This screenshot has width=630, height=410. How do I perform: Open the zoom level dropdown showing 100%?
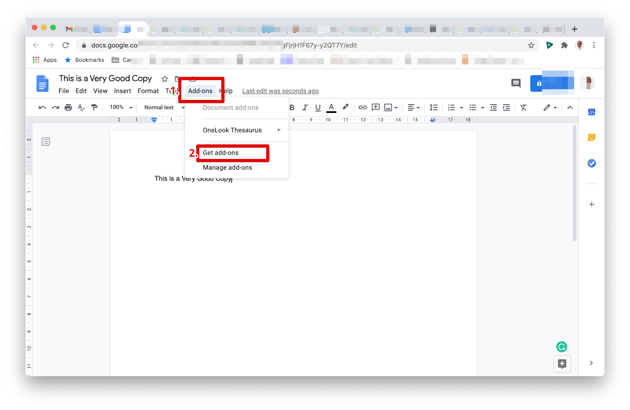click(x=120, y=107)
